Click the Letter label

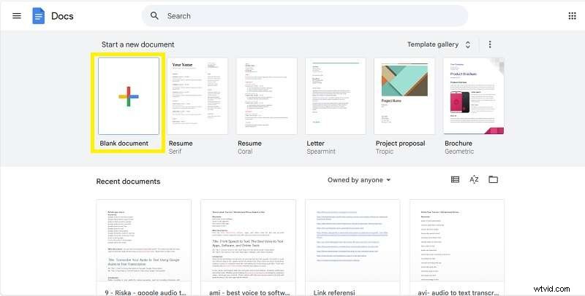click(x=316, y=143)
